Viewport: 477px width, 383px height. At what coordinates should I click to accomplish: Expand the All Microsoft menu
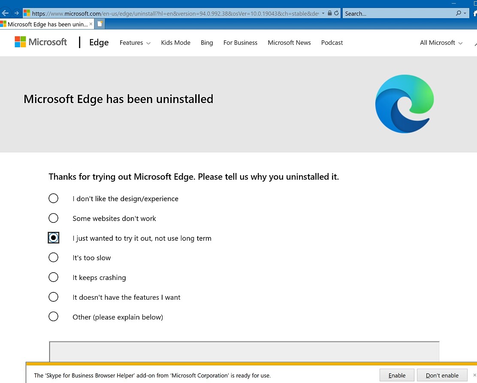click(441, 43)
